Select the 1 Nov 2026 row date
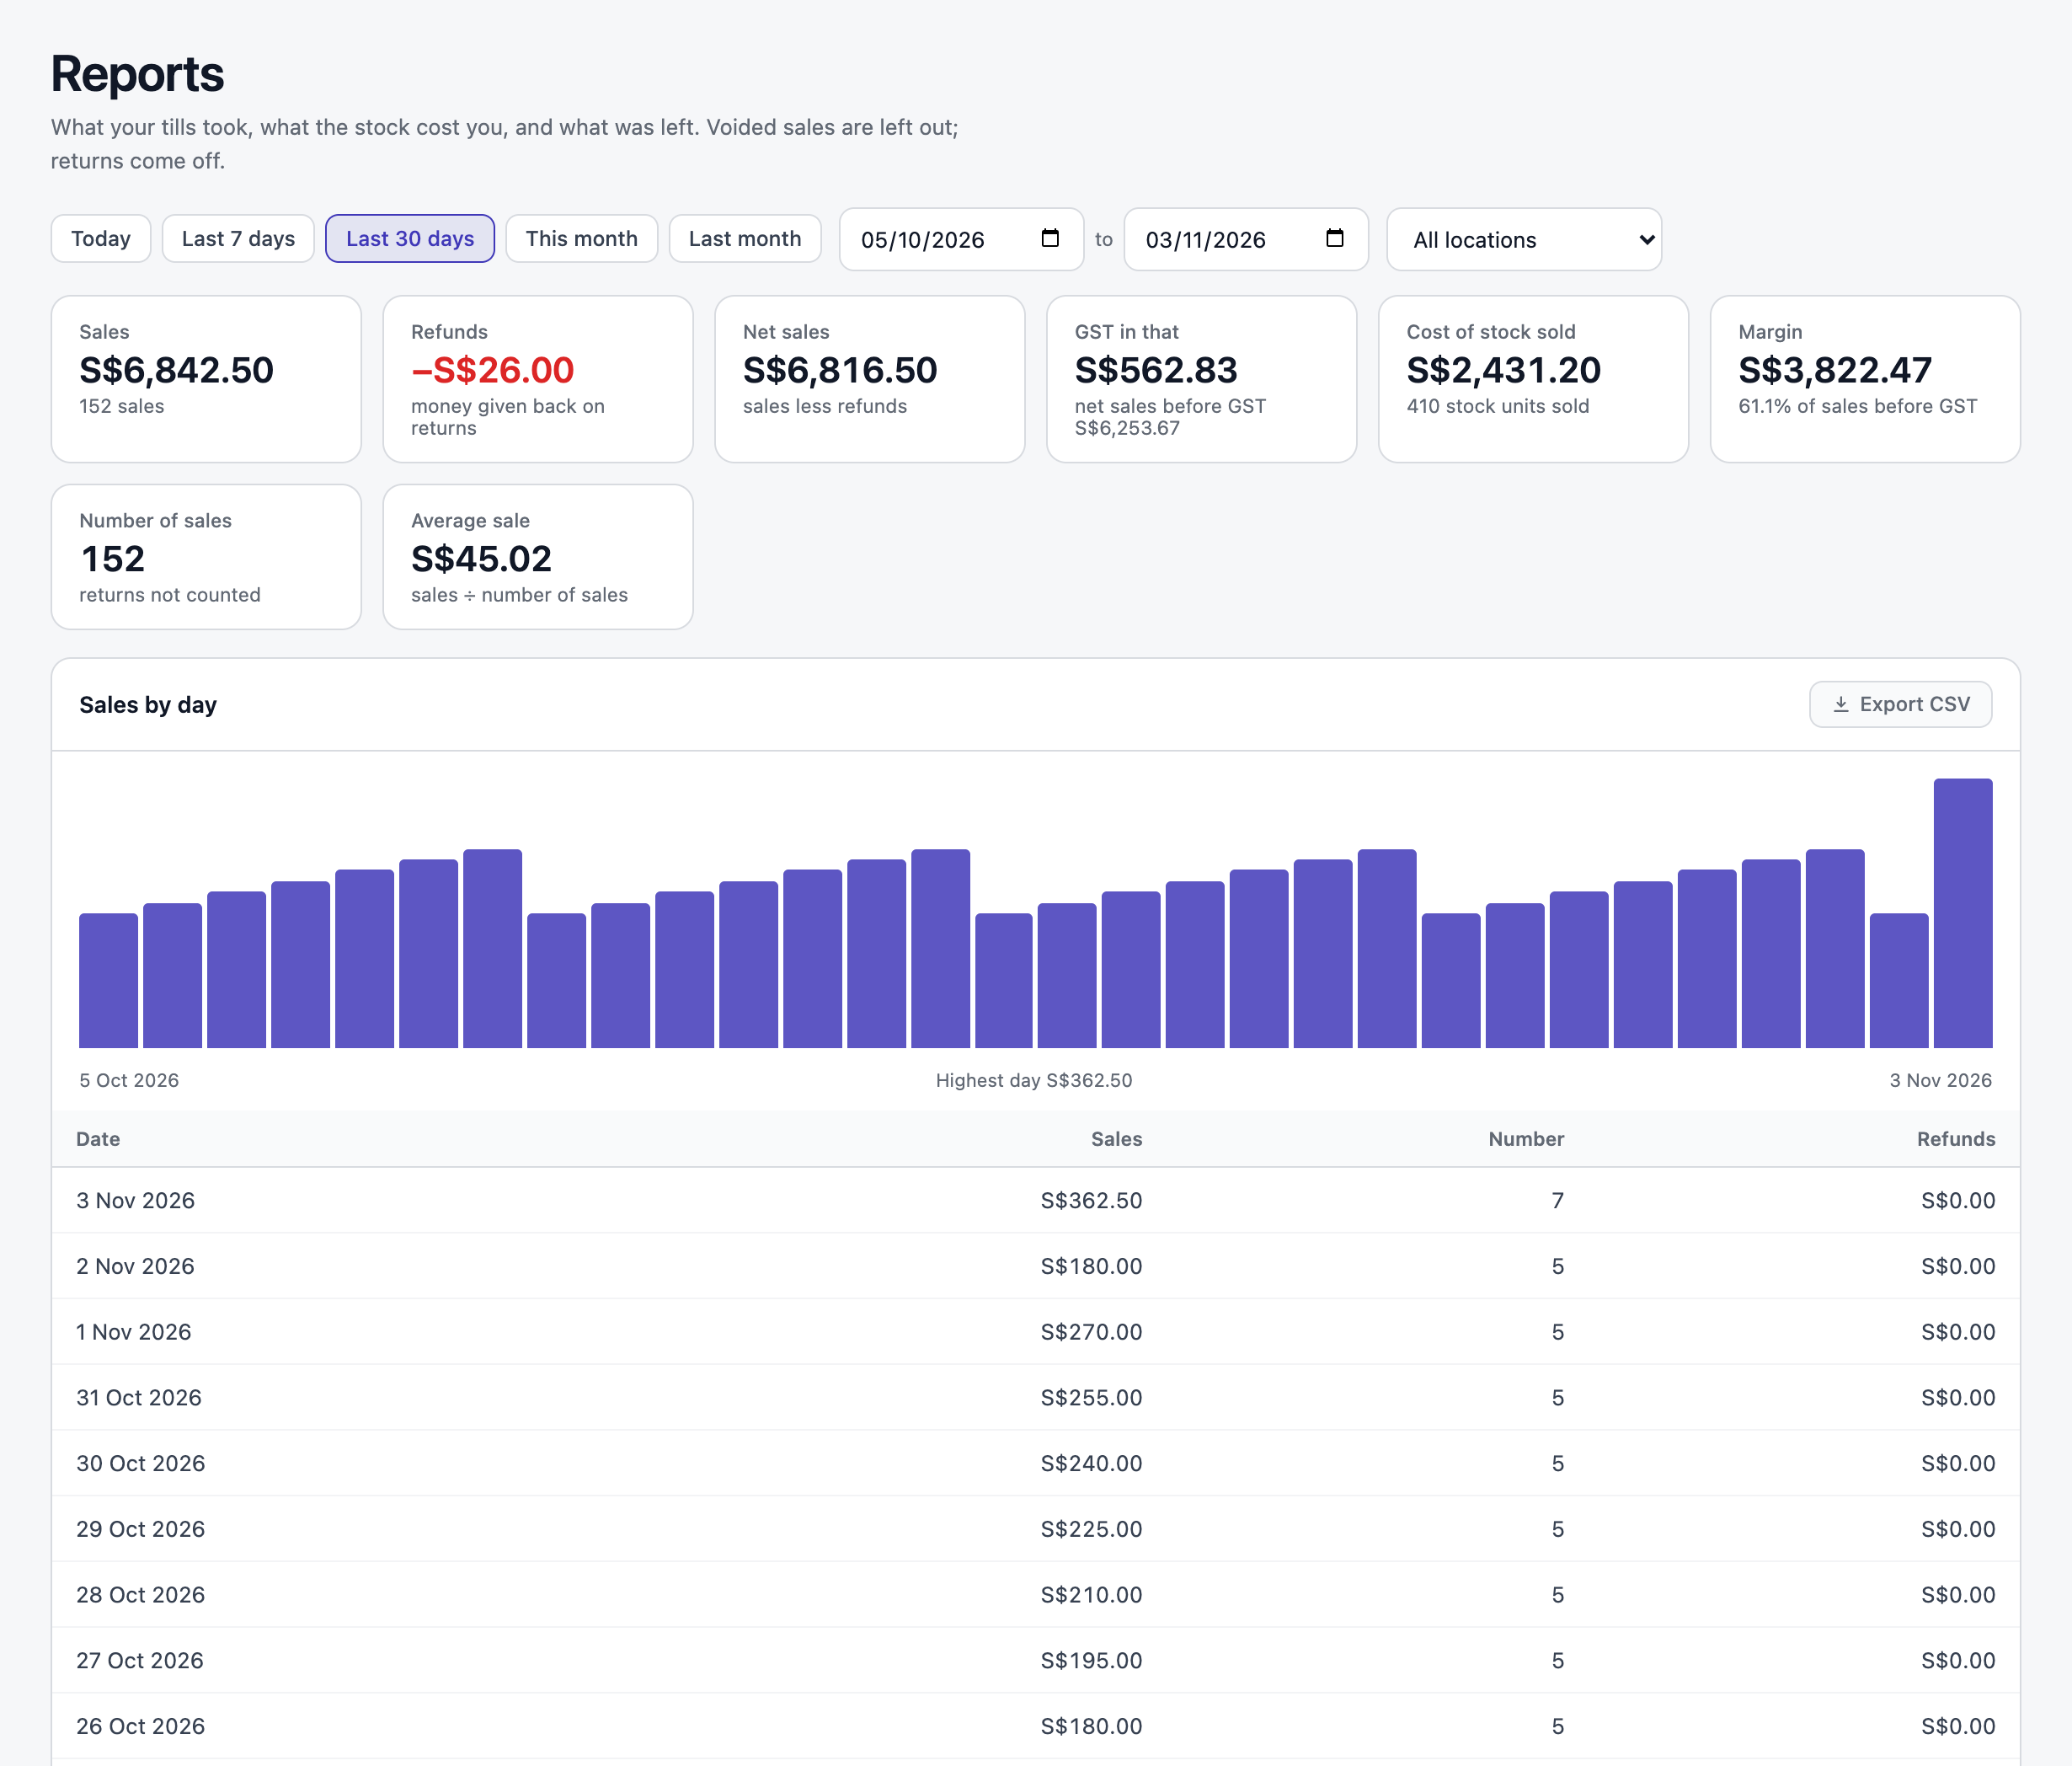 coord(134,1333)
